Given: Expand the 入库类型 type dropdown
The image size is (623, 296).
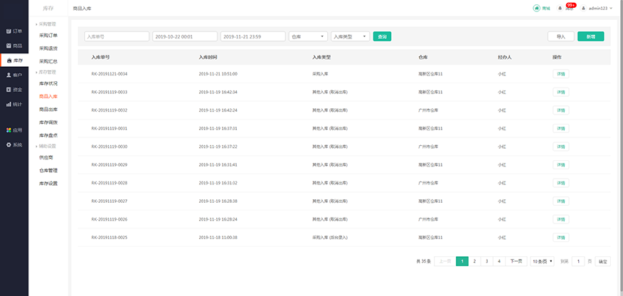Looking at the screenshot, I should pos(351,36).
